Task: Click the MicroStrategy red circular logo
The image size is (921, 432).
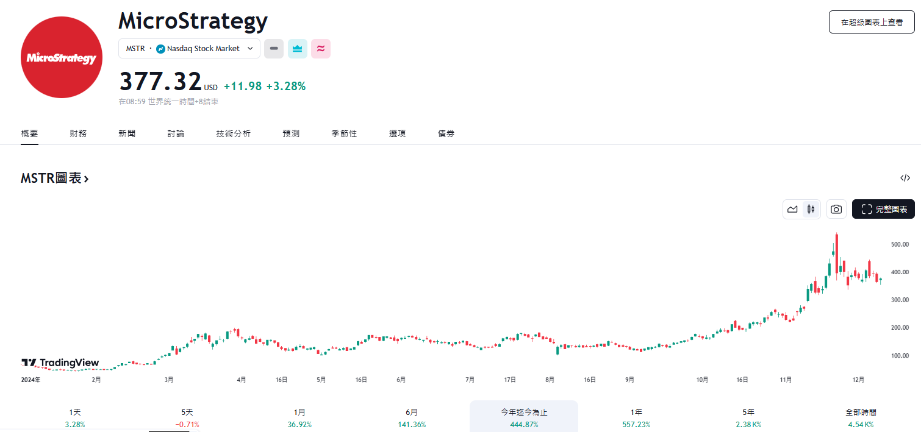Action: [61, 57]
